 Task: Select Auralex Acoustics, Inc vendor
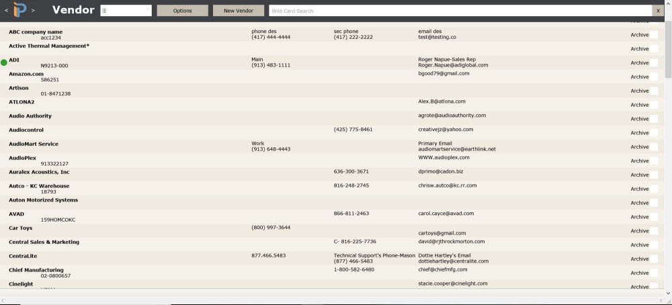[39, 172]
